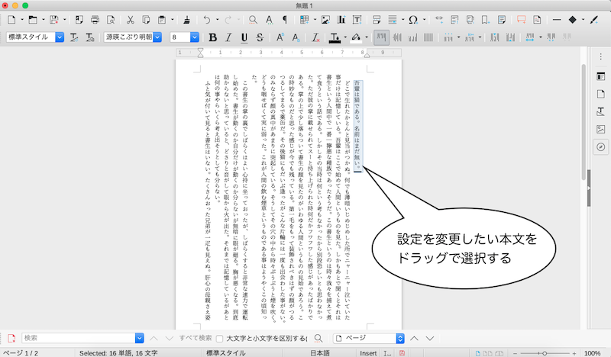
Task: Run the spelling check icon
Action: pos(269,20)
